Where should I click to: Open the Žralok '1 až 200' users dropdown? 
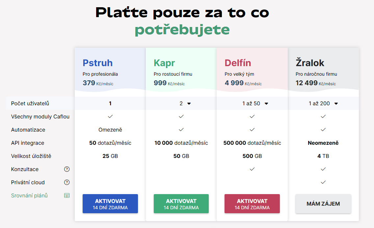[x=323, y=103]
